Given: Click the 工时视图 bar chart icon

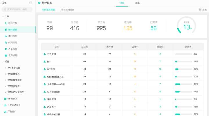Looking at the screenshot, I should [x=6, y=36].
